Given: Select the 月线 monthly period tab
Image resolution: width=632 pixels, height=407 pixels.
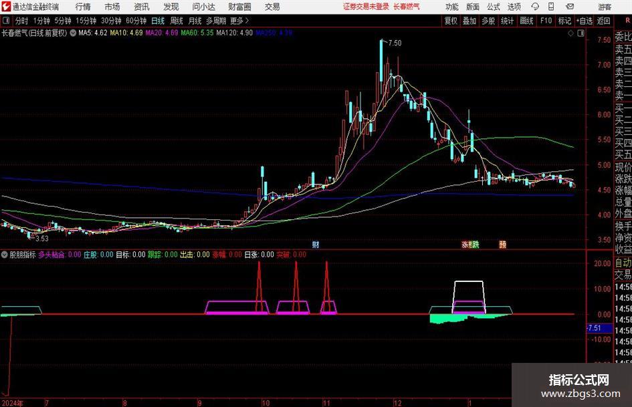Looking at the screenshot, I should [195, 21].
